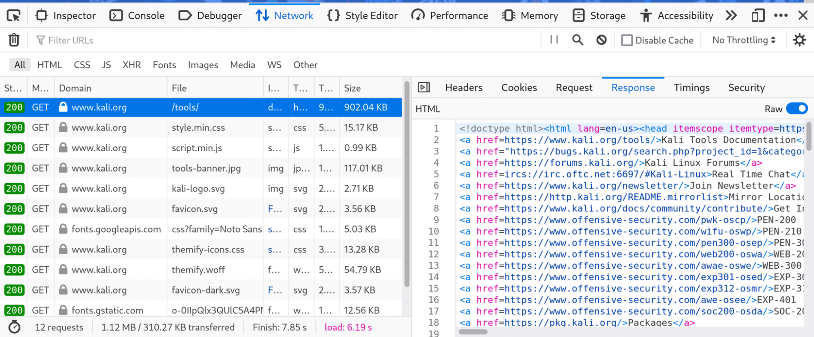The image size is (814, 337).
Task: Filter requests by XHR
Action: tap(132, 65)
